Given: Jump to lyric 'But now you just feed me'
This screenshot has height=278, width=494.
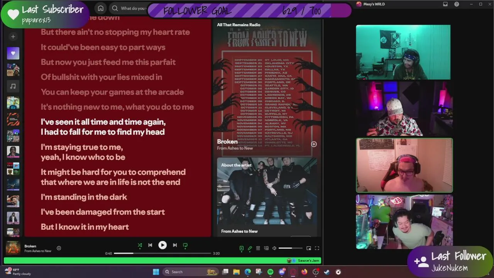Looking at the screenshot, I should point(108,62).
